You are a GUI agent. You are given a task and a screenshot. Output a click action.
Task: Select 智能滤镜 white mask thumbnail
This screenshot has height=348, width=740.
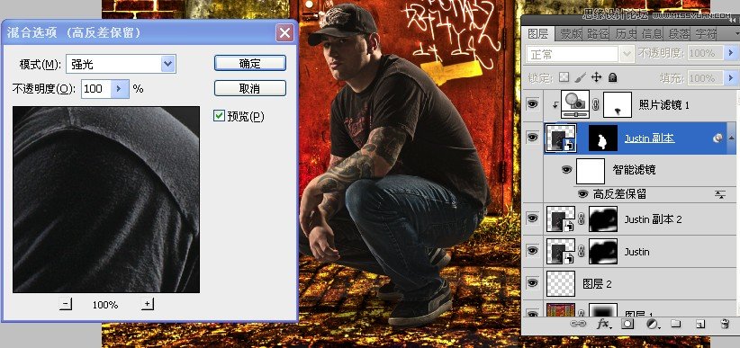click(x=591, y=171)
